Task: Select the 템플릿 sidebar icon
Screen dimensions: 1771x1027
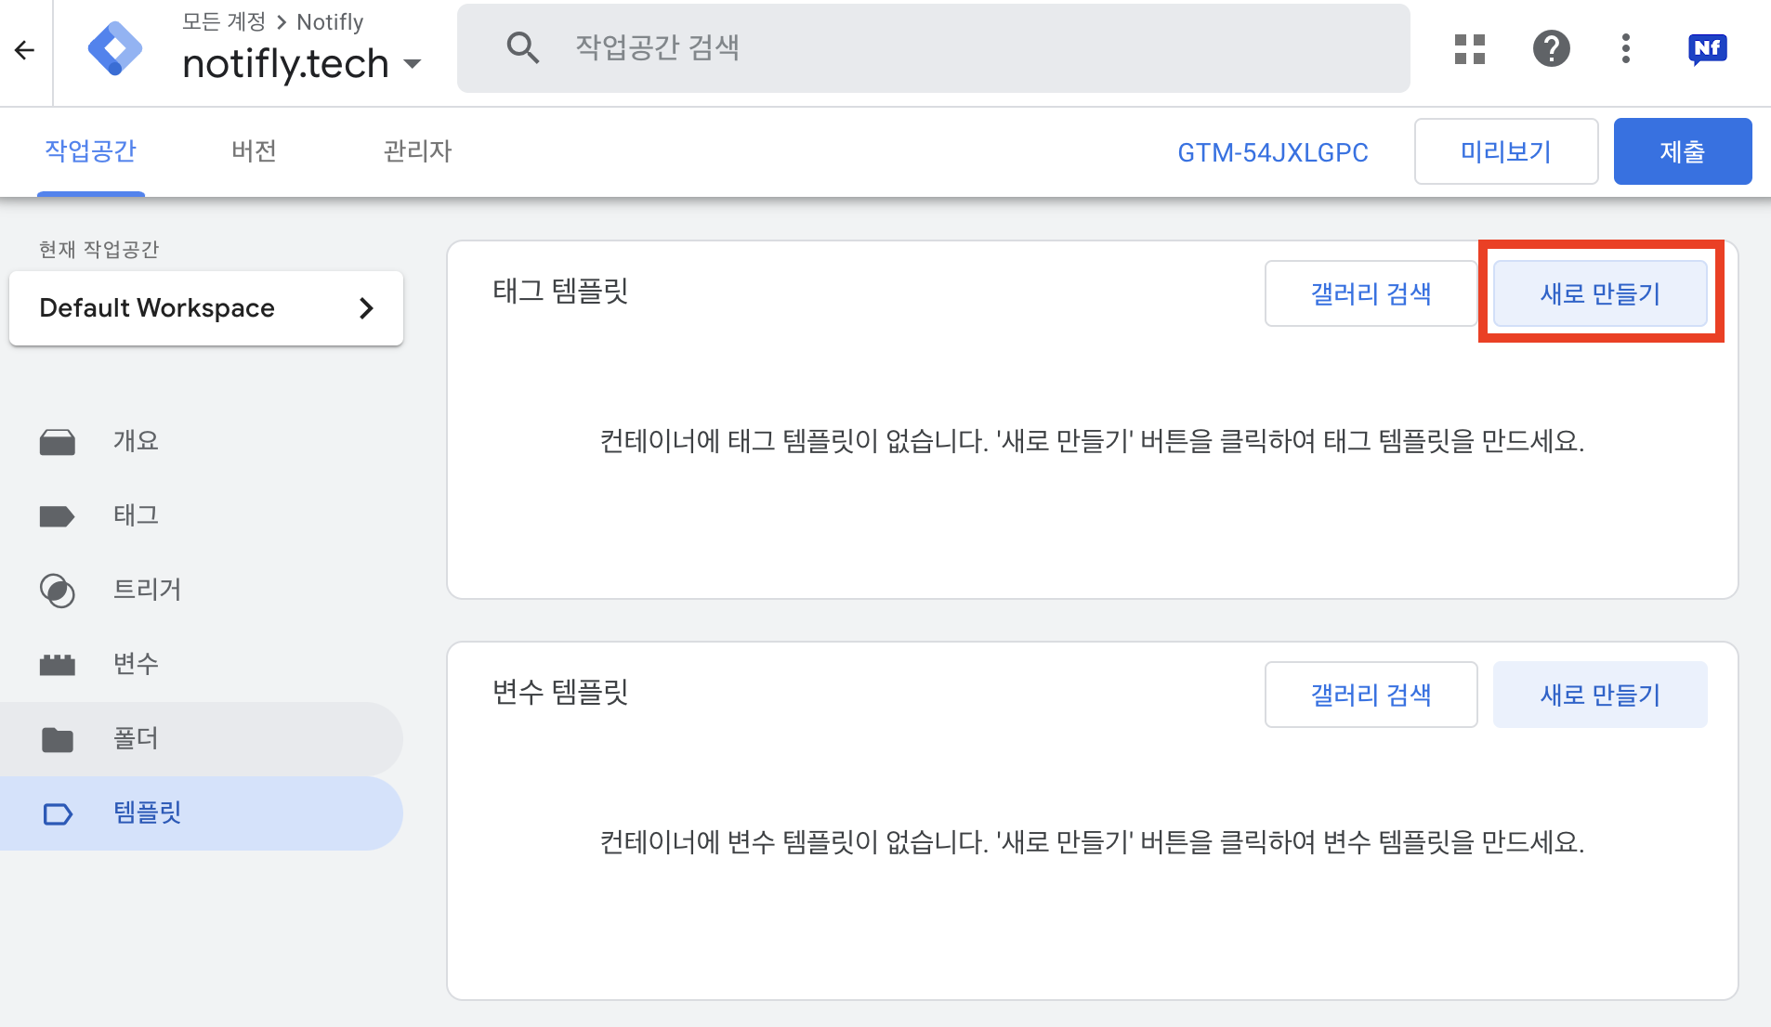Action: [x=58, y=812]
